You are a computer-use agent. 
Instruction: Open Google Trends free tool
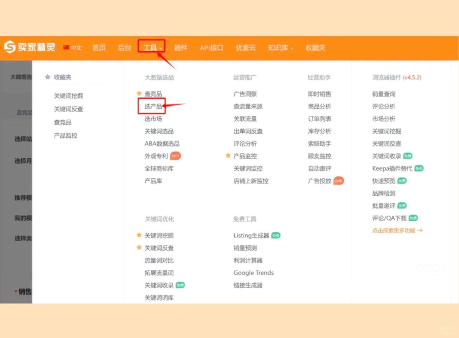(x=254, y=273)
